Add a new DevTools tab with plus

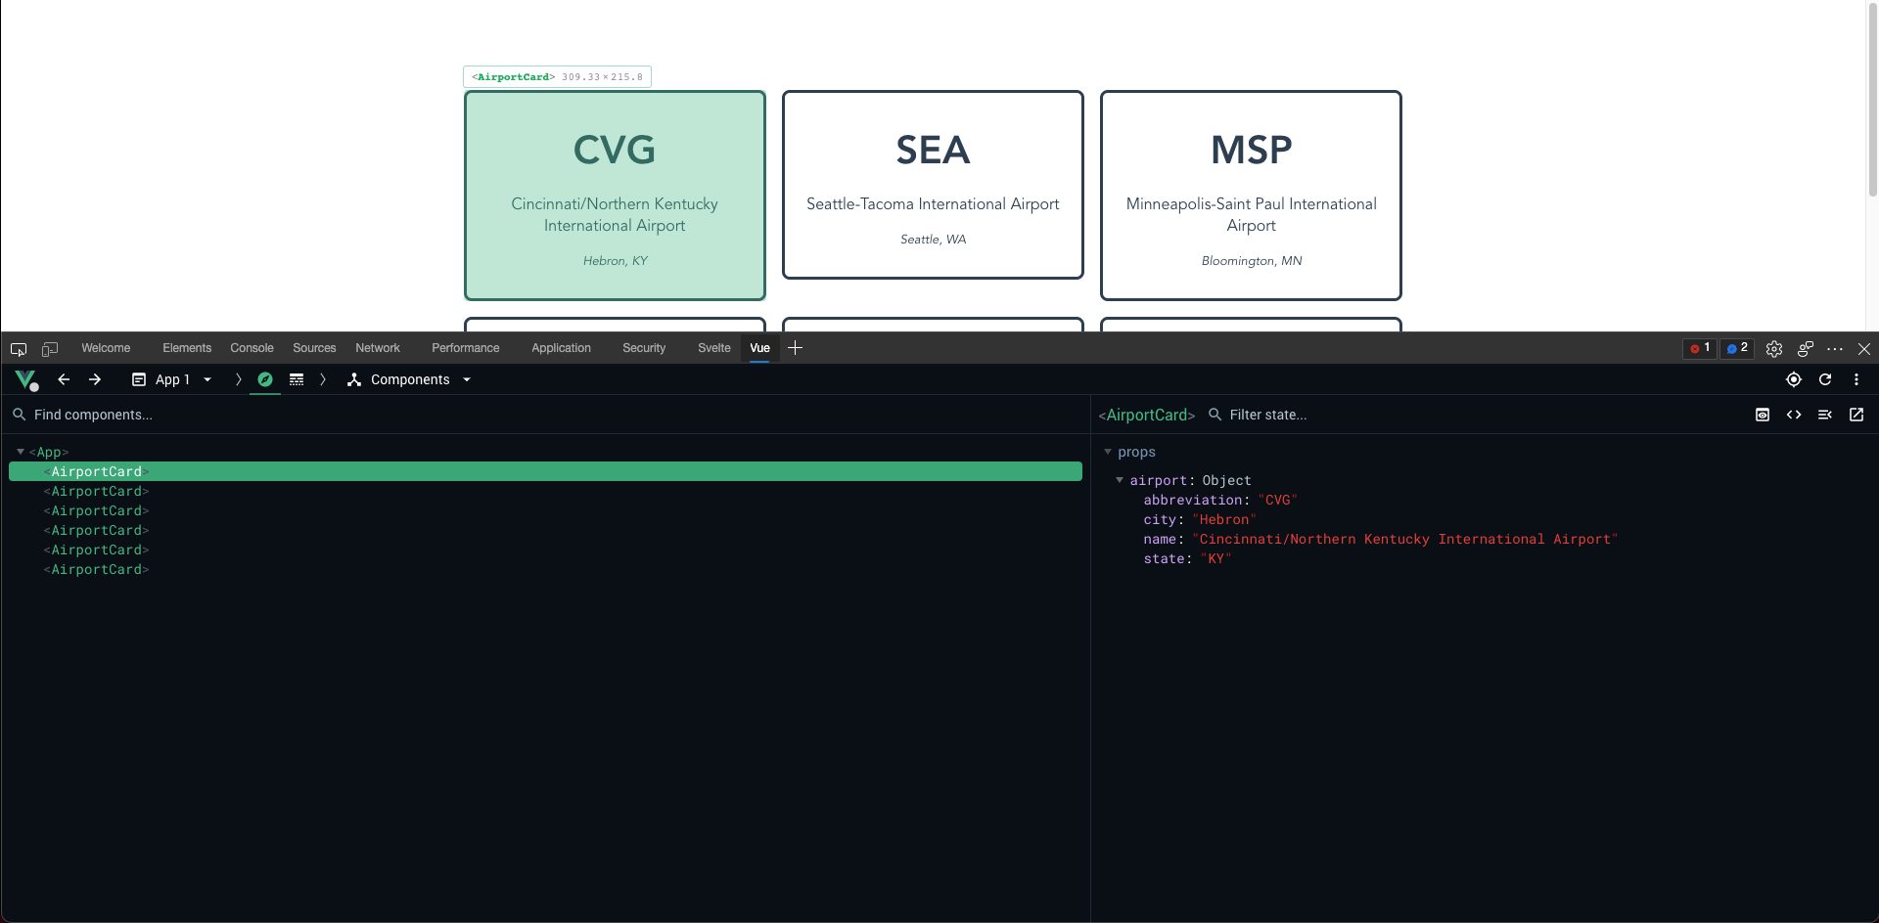coord(796,348)
